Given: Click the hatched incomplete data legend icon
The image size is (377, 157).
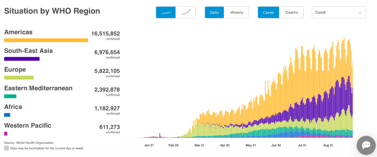Looking at the screenshot, I should pyautogui.click(x=6, y=148).
